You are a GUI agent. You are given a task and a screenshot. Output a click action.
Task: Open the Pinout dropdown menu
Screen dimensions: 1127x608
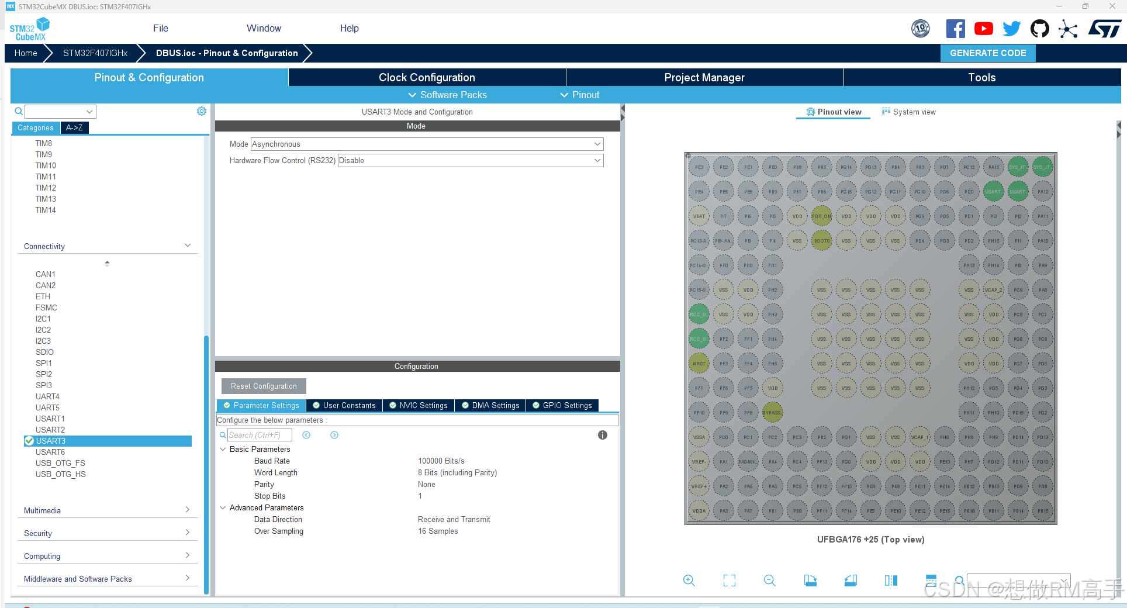point(580,95)
